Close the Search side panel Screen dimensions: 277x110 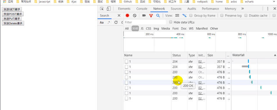pos(119,15)
